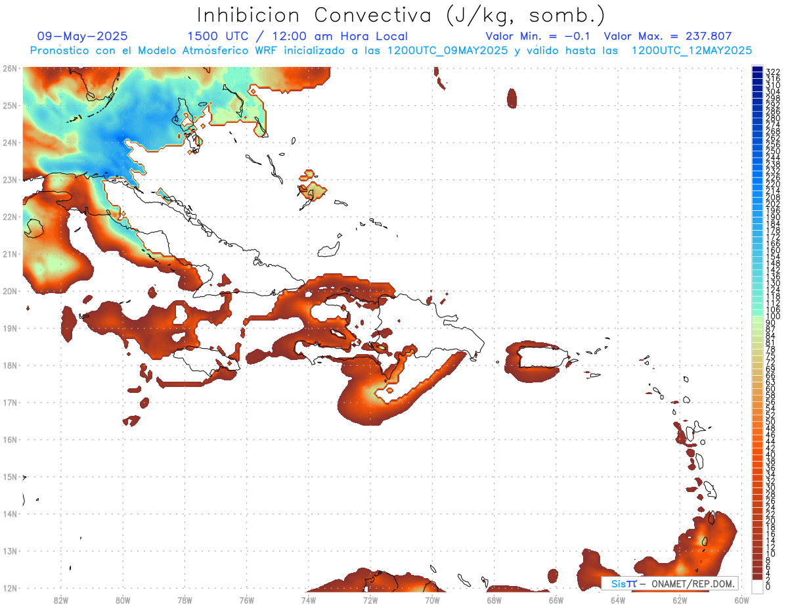Click the 80W longitude axis label
Image resolution: width=788 pixels, height=609 pixels.
click(x=123, y=599)
